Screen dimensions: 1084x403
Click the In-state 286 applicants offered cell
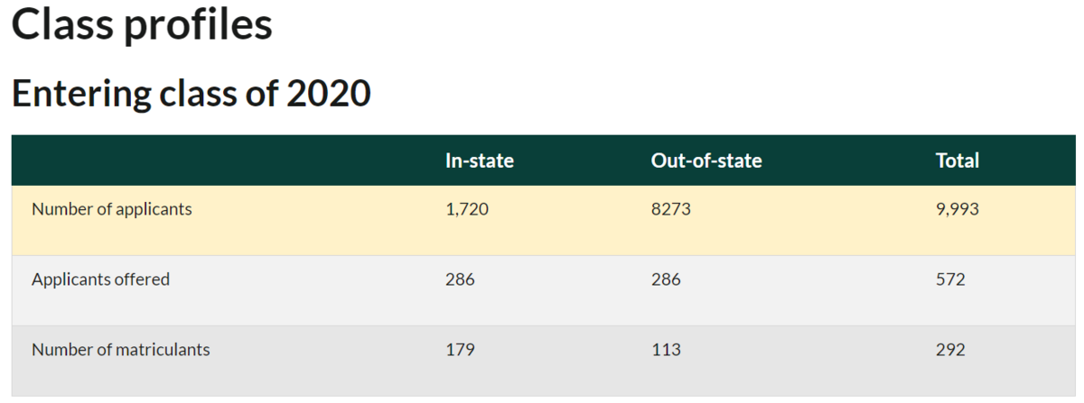(460, 279)
